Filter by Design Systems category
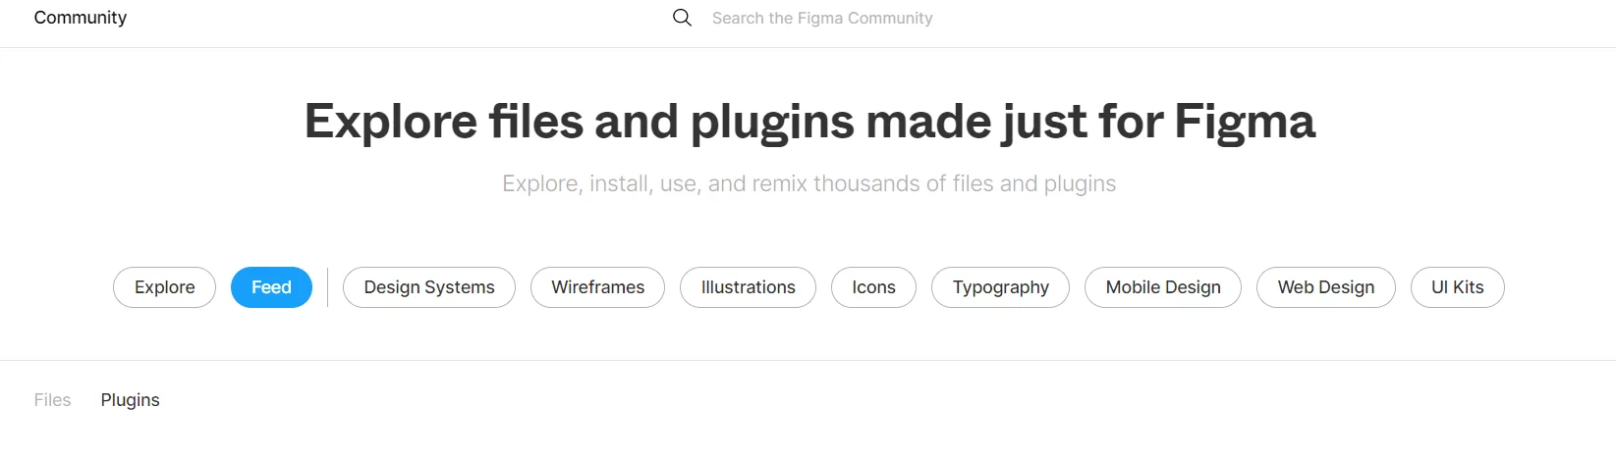1616x458 pixels. point(429,287)
